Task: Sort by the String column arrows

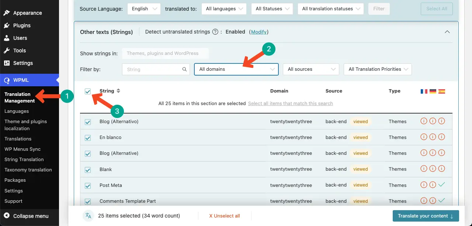Action: tap(118, 91)
